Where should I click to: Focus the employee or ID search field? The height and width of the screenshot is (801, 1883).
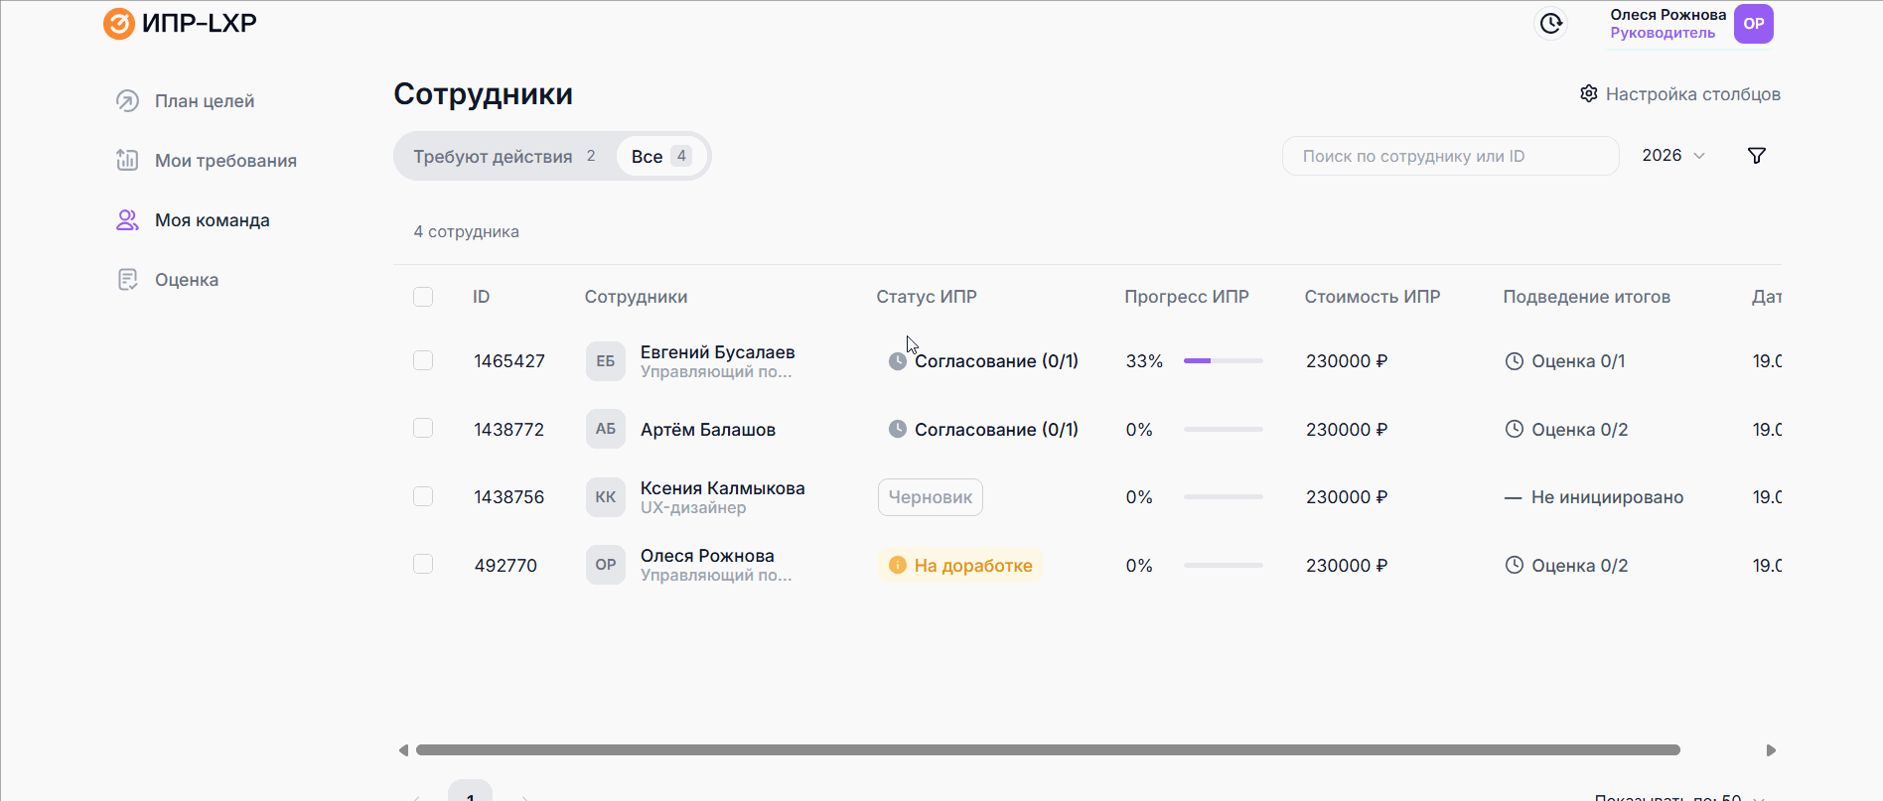[1450, 157]
